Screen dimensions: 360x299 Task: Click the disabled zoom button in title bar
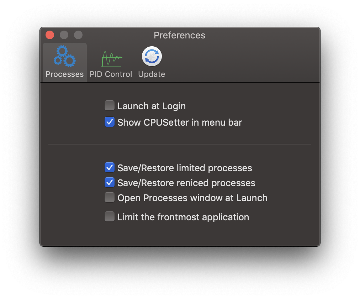click(x=78, y=35)
